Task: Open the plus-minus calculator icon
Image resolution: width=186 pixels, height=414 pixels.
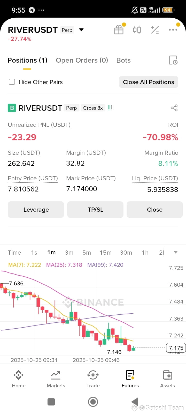Action: 155,30
